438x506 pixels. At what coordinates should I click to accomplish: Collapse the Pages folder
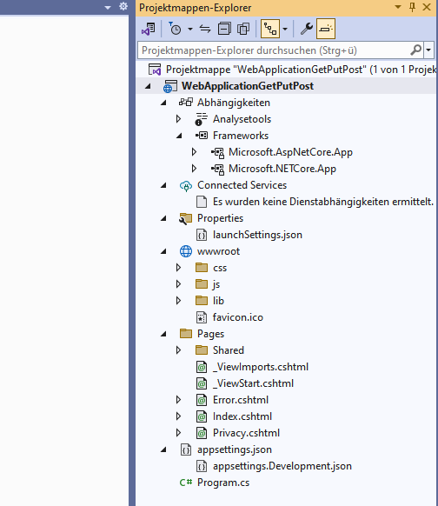(x=164, y=335)
